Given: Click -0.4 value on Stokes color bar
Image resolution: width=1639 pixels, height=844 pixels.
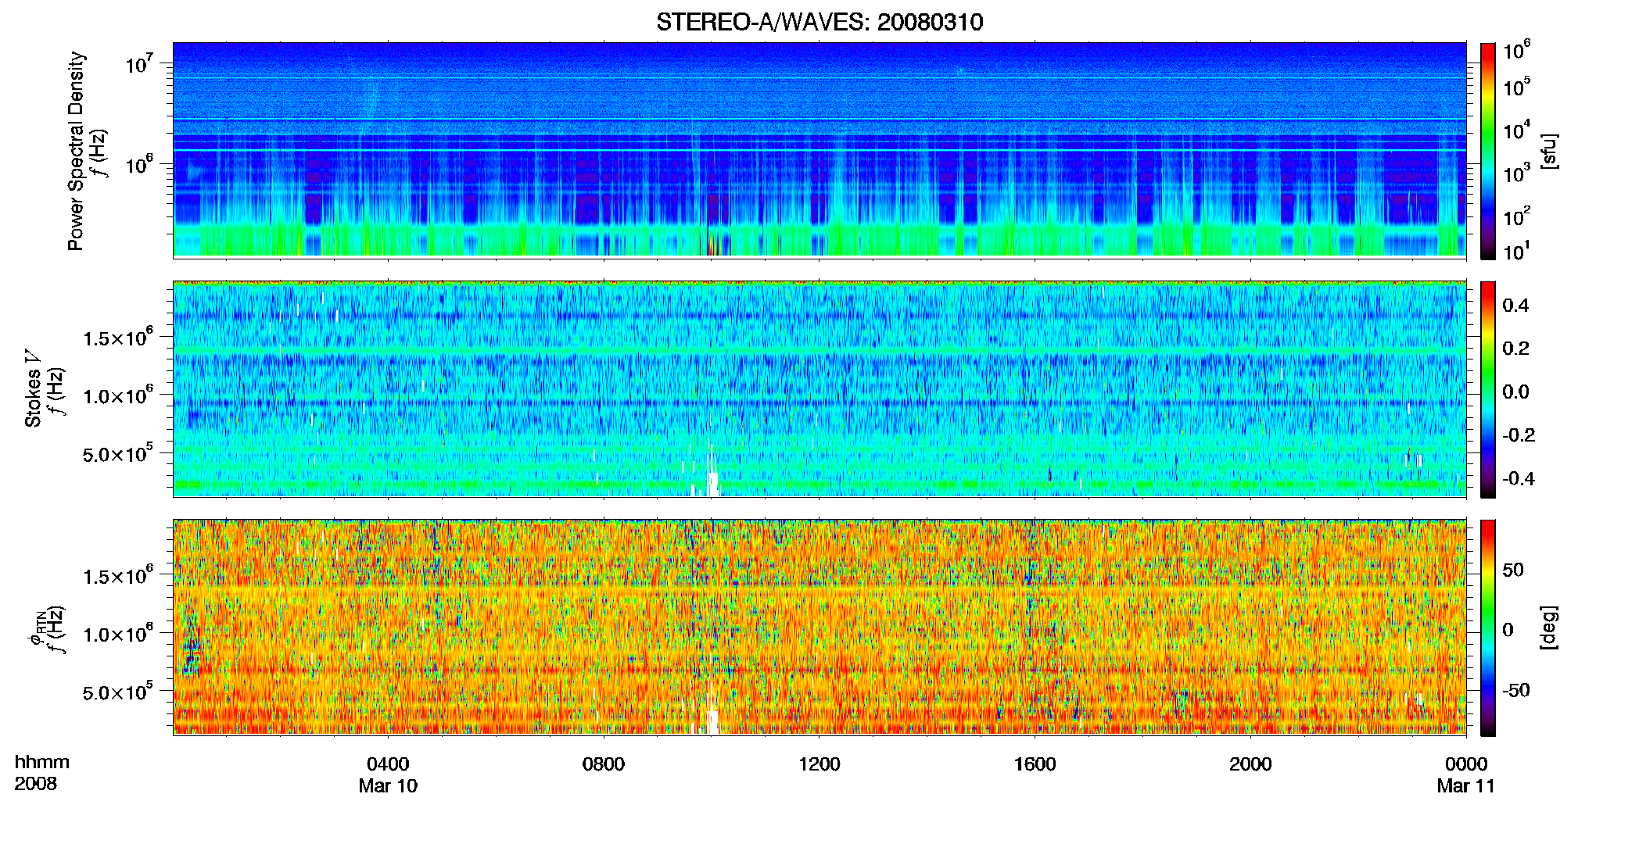Looking at the screenshot, I should [1519, 478].
